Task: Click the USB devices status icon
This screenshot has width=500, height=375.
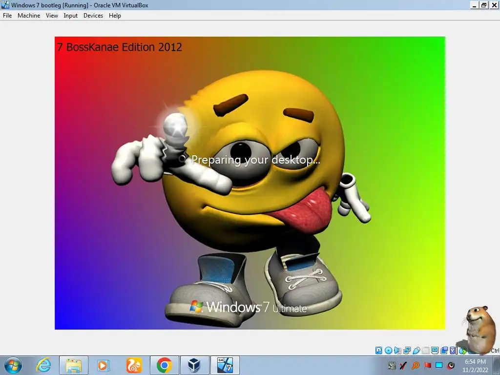Action: [416, 351]
